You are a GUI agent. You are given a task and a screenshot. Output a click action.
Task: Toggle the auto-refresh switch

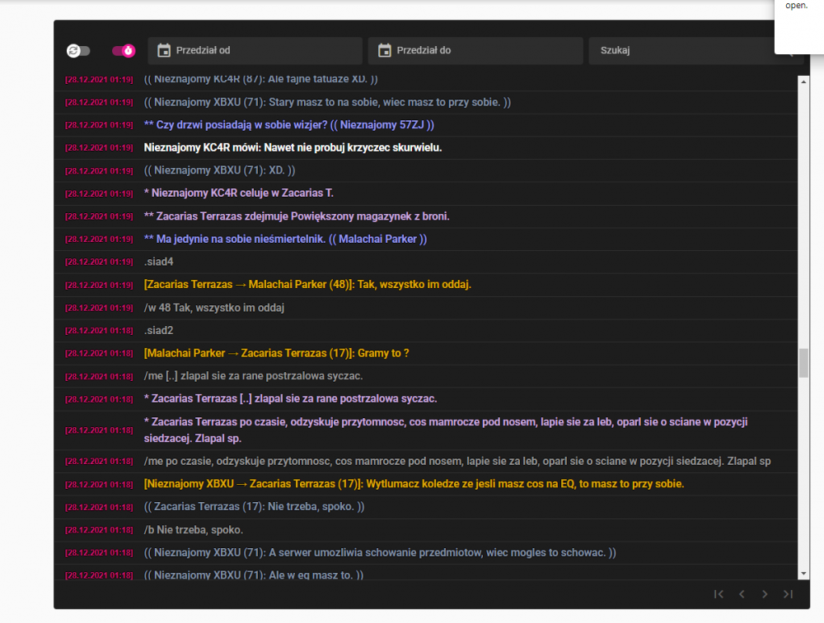click(x=78, y=50)
